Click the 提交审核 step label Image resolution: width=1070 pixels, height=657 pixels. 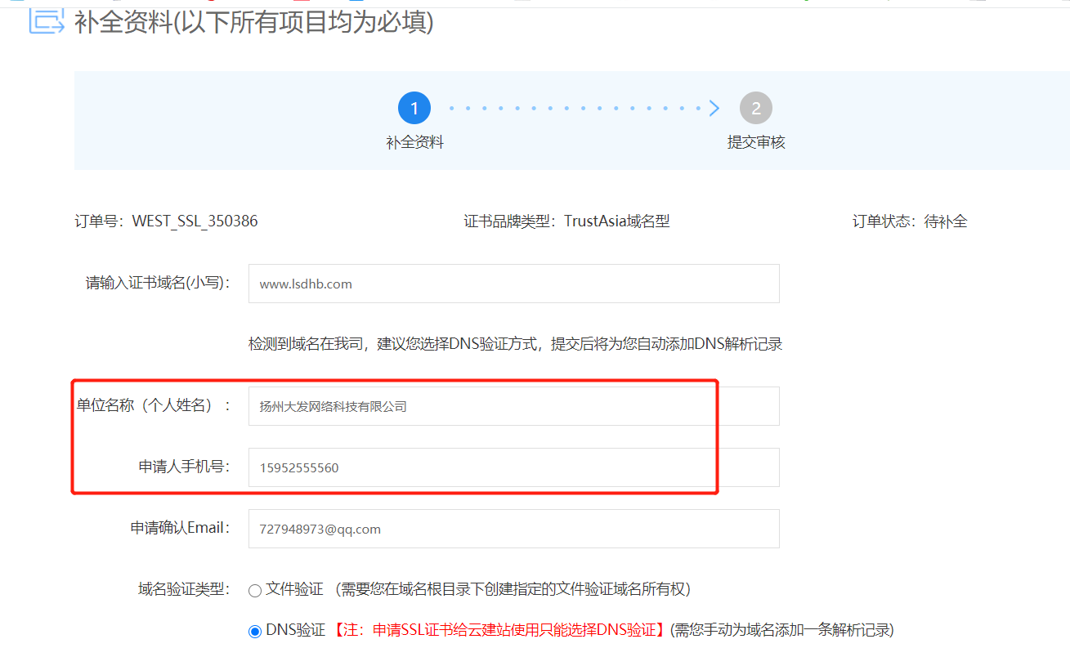coord(755,141)
